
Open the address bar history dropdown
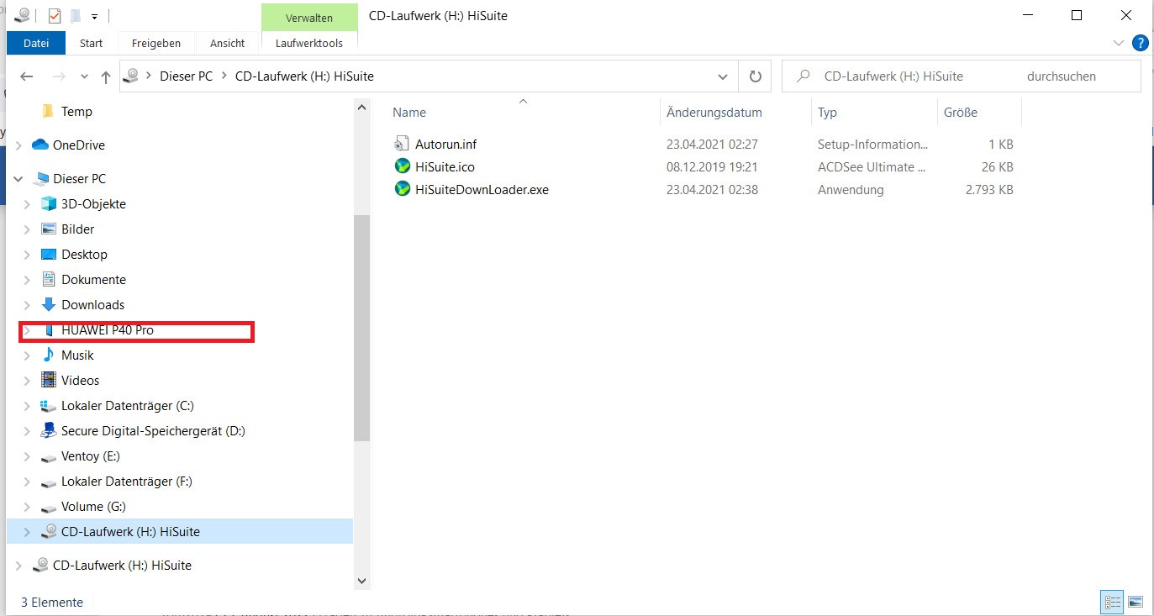(723, 76)
